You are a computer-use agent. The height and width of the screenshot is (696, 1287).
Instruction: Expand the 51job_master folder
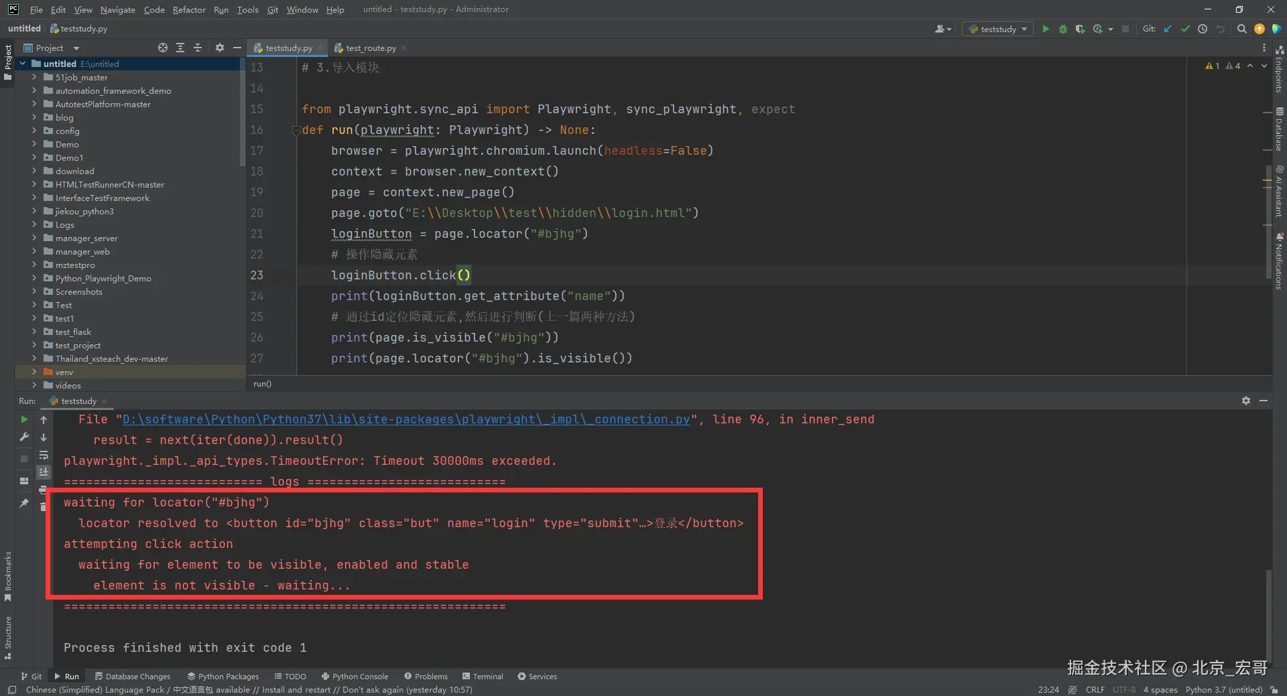pos(34,77)
